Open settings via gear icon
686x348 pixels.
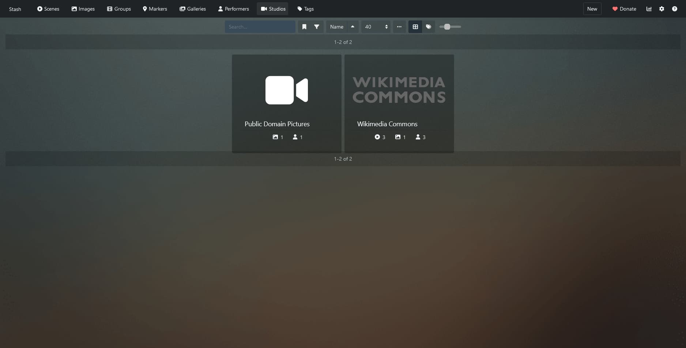pyautogui.click(x=662, y=9)
